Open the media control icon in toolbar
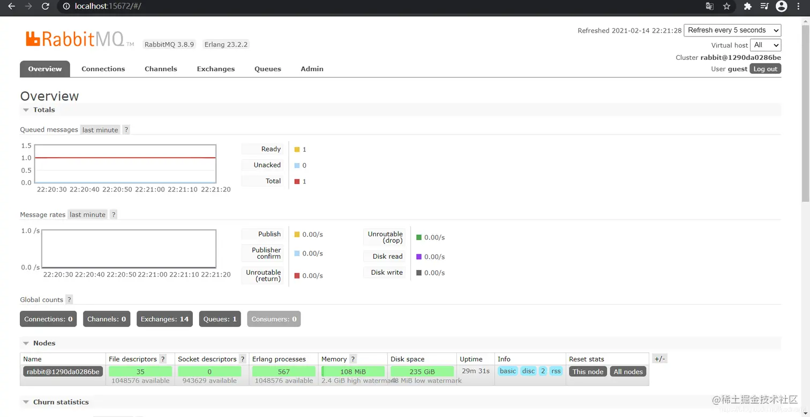The image size is (810, 417). click(764, 6)
